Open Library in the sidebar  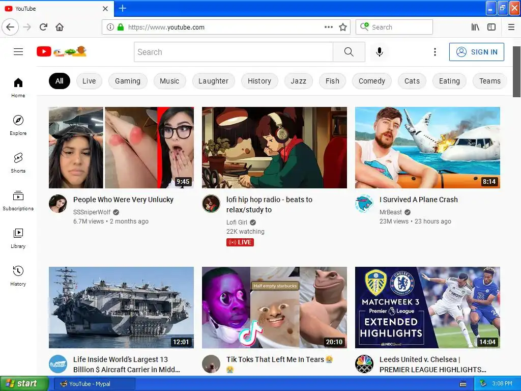pos(18,238)
